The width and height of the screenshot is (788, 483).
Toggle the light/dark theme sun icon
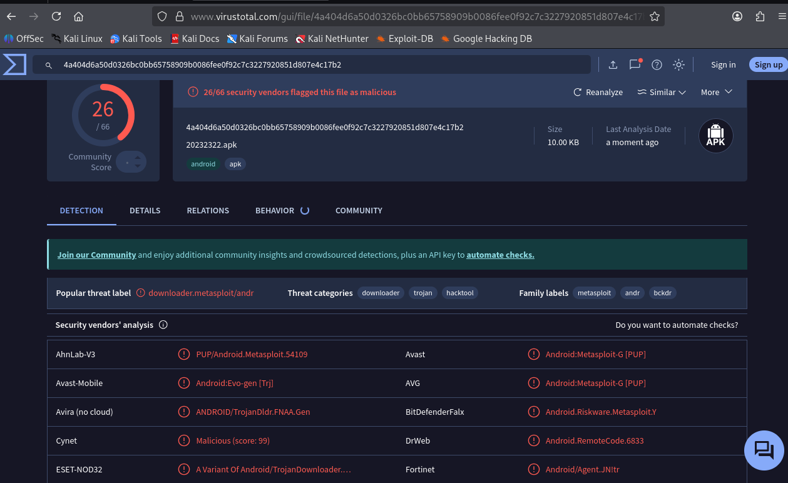click(x=678, y=64)
